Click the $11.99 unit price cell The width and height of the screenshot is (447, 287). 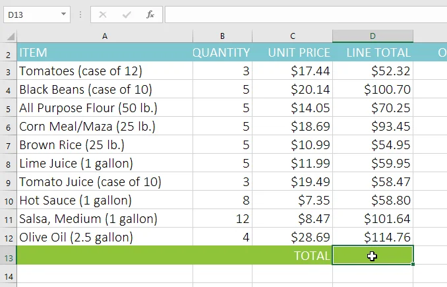coord(292,163)
